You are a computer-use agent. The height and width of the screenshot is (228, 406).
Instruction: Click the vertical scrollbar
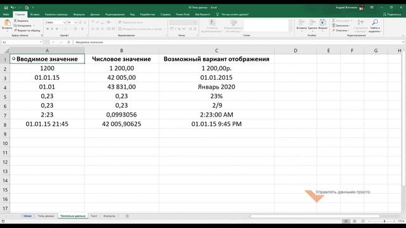(403, 118)
